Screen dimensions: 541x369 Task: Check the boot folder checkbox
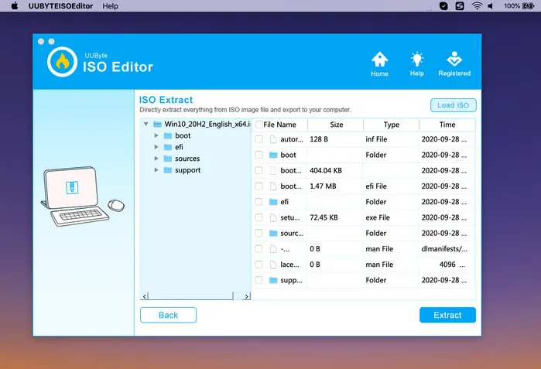[x=259, y=155]
